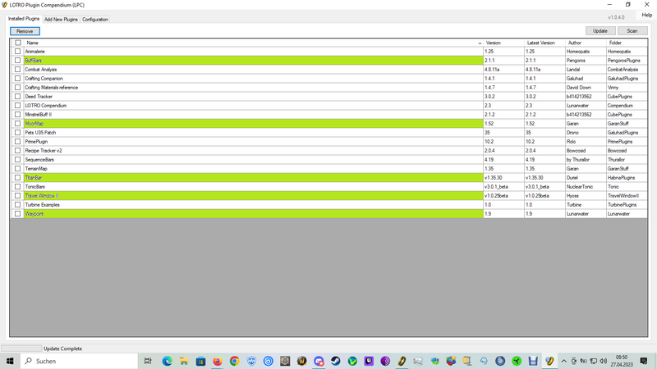Check the Deed Tracker checkbox
Screen dimensions: 657x369
click(x=17, y=97)
